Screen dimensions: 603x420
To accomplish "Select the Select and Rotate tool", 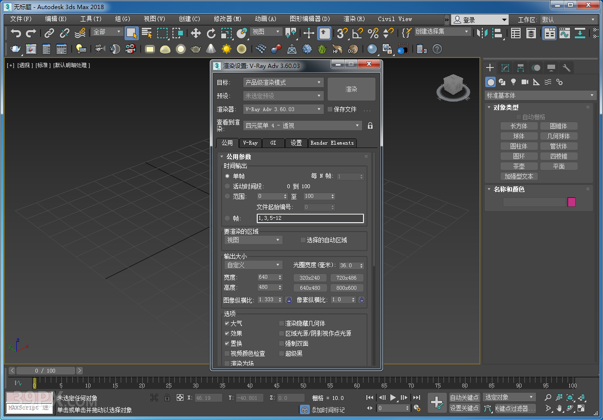I will click(x=211, y=34).
